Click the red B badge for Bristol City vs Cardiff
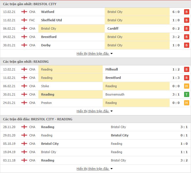The image size is (191, 173). click(186, 28)
